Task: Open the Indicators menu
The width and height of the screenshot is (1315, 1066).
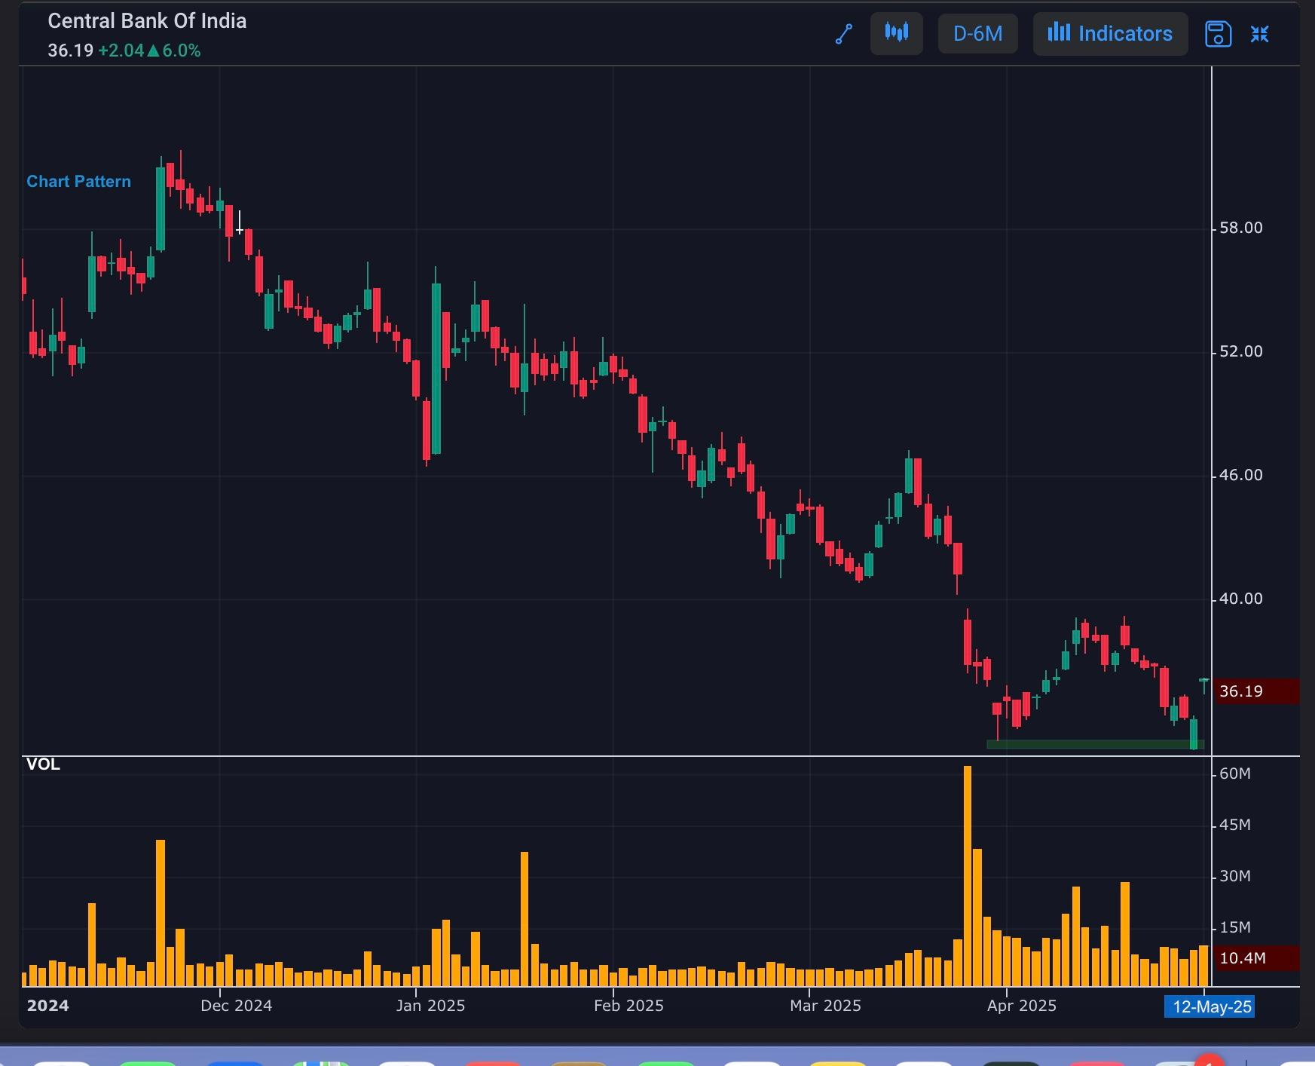Action: pos(1110,34)
